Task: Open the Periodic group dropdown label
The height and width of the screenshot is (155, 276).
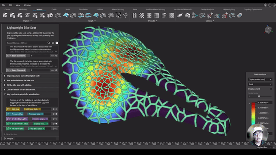Action: [152, 21]
